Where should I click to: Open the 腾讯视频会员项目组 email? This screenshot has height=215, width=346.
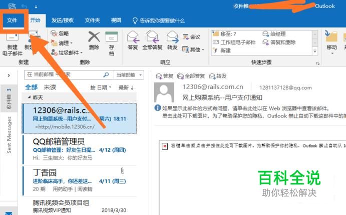point(79,206)
